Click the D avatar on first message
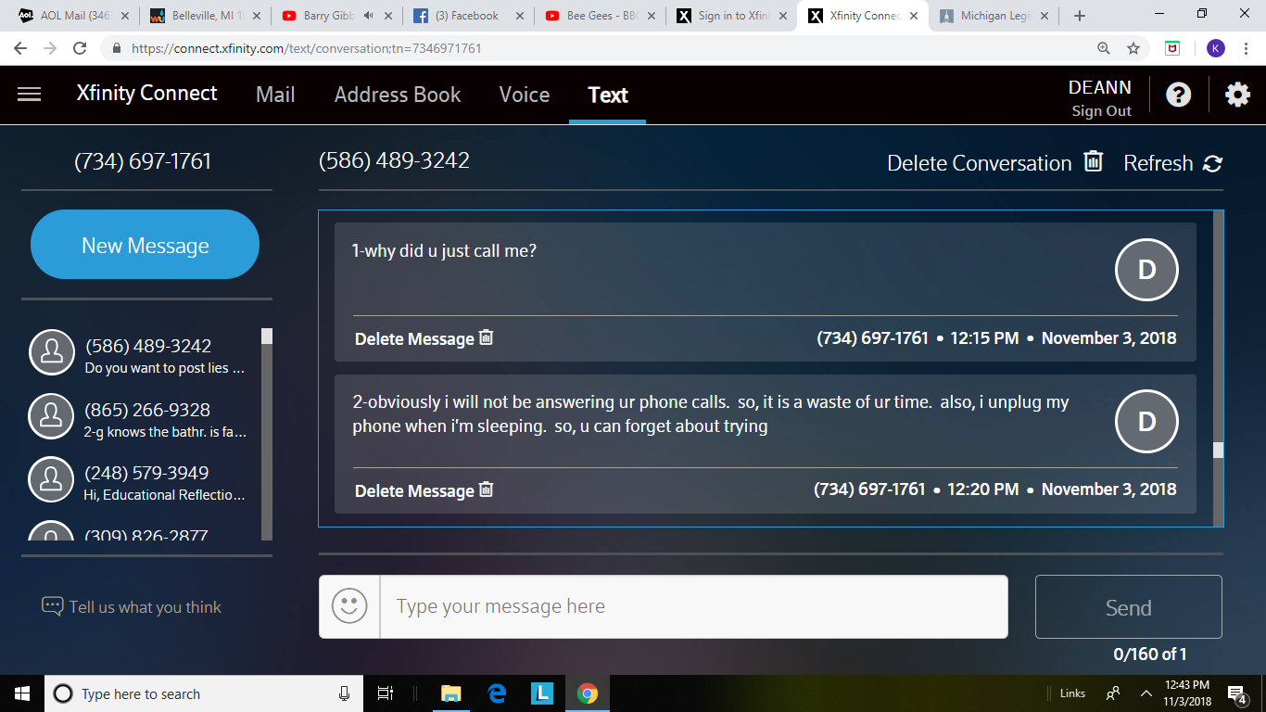This screenshot has width=1266, height=712. pos(1146,270)
